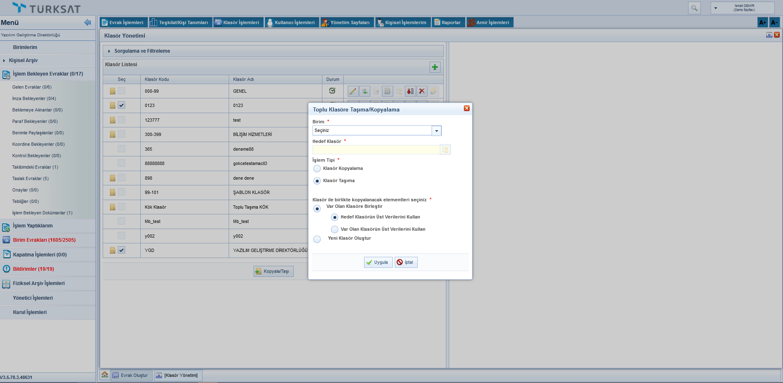
Task: Open the İsmail DEMİR user dropdown
Action: click(x=715, y=8)
